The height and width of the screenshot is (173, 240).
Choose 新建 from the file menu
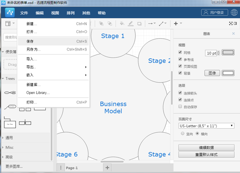(53, 24)
